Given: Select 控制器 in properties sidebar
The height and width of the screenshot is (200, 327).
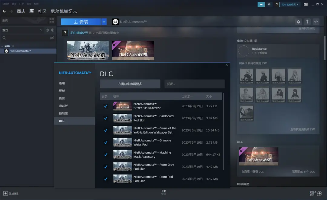Looking at the screenshot, I should pos(74,113).
